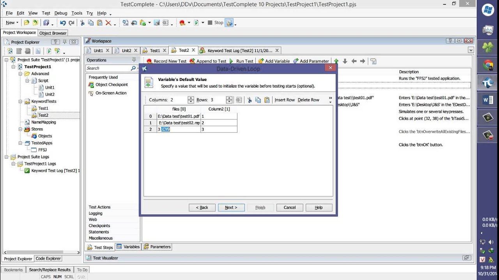The width and height of the screenshot is (499, 280).
Task: Click the Next button in dialog
Action: [x=231, y=208]
